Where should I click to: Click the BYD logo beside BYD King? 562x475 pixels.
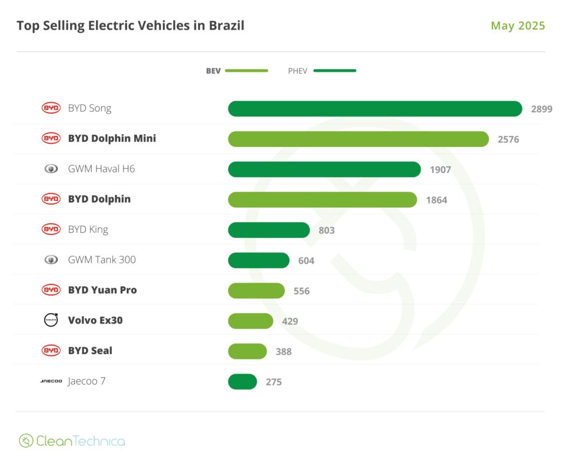coord(51,229)
